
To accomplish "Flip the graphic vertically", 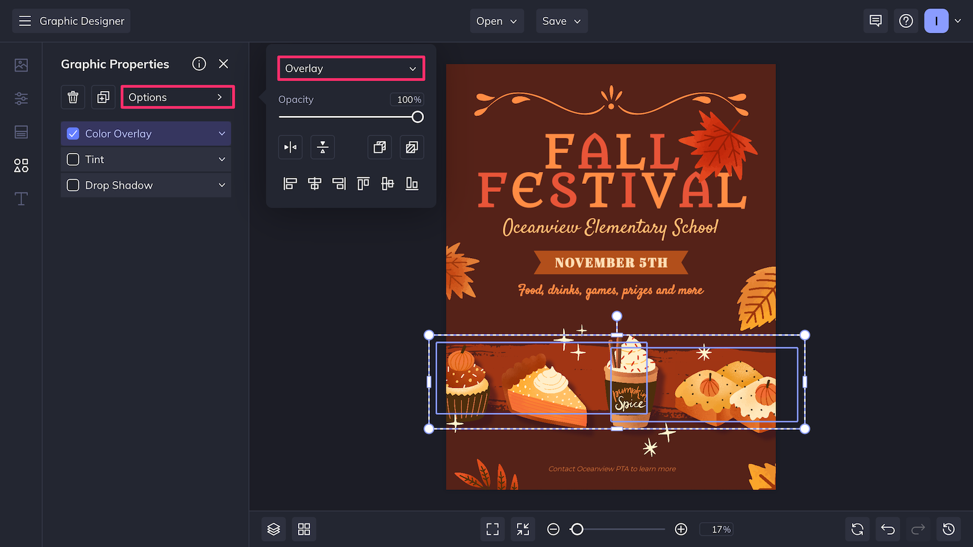I will (x=322, y=147).
